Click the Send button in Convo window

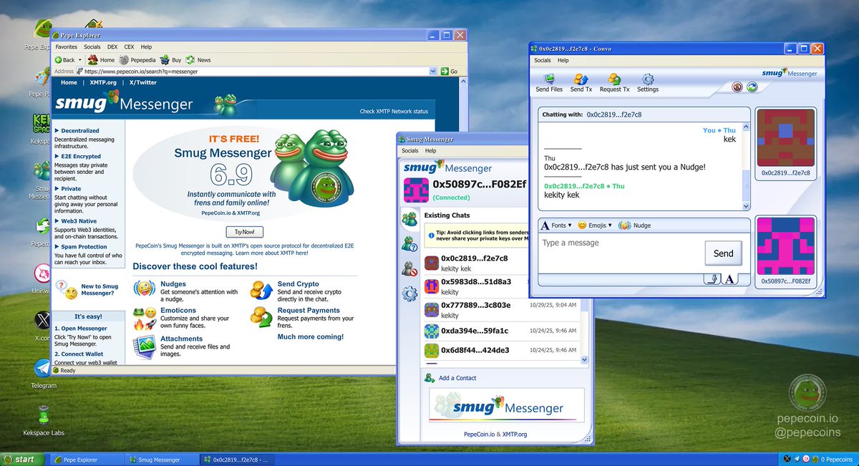[x=723, y=253]
